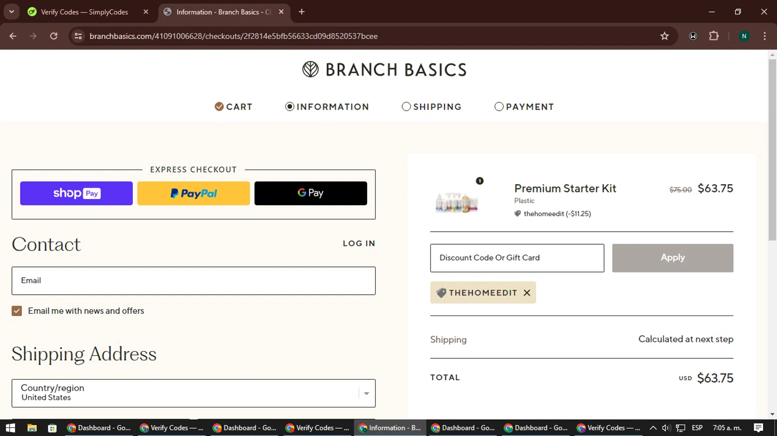
Task: Open Country/region dropdown
Action: point(194,393)
